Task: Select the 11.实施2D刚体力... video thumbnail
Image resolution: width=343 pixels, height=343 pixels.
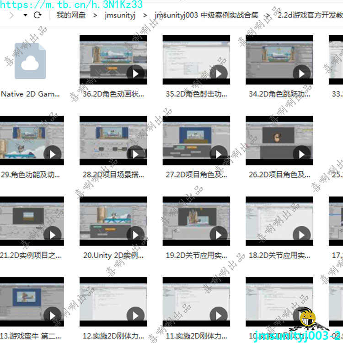Action: (196, 302)
